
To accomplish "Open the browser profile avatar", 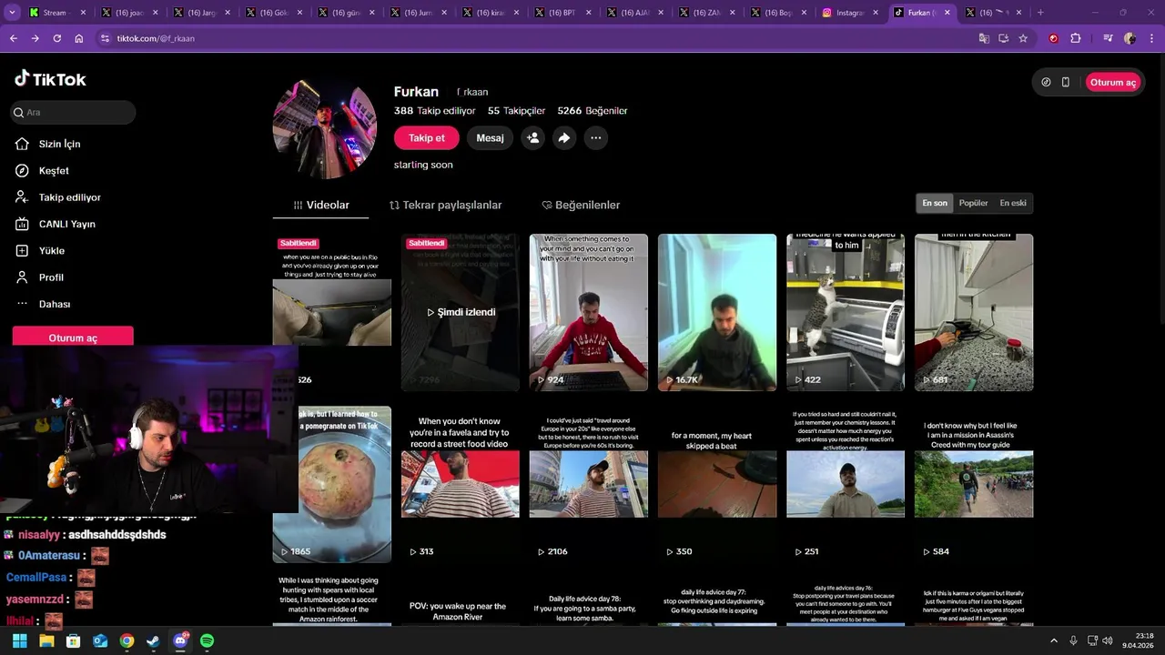I will coord(1130,38).
